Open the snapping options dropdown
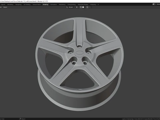The height and width of the screenshot is (120, 160). (84, 7)
